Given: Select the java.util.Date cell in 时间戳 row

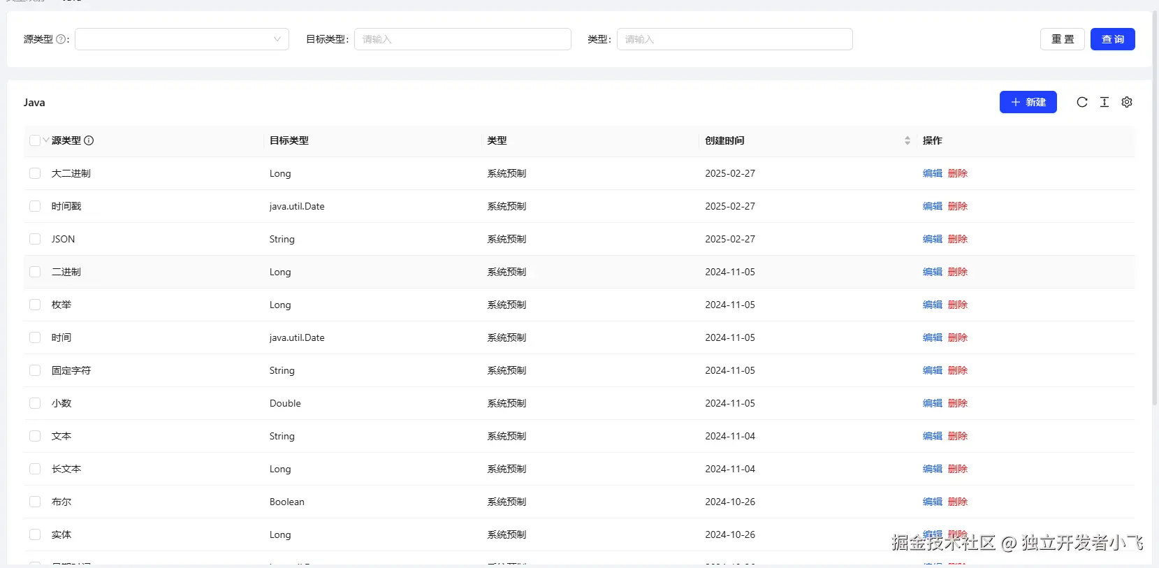Looking at the screenshot, I should point(297,206).
